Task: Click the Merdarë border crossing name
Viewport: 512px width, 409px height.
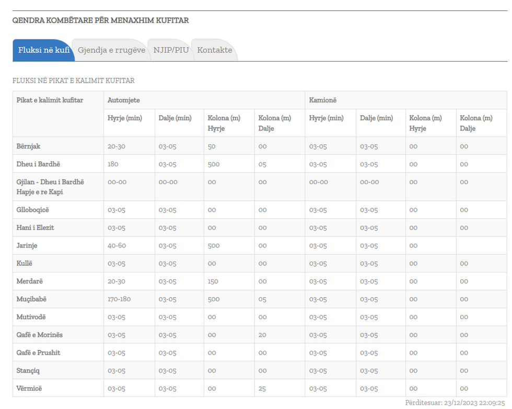Action: [x=29, y=281]
